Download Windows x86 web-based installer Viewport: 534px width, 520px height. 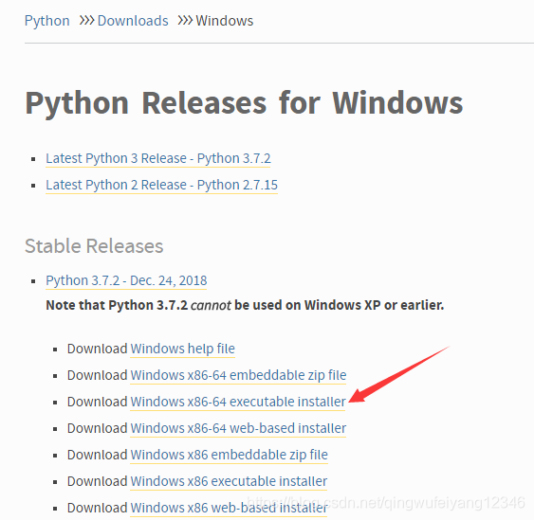[229, 508]
